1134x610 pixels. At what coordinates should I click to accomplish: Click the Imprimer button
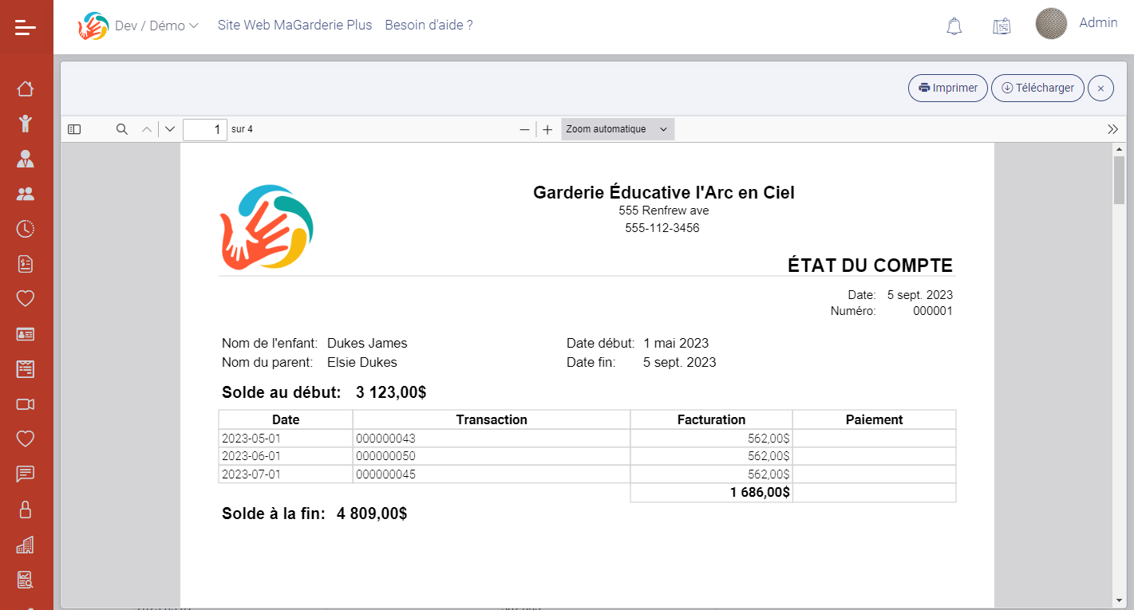947,88
